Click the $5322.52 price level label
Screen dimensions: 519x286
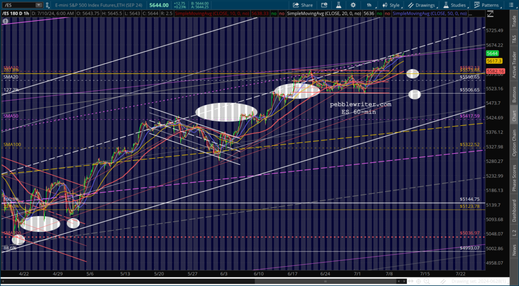point(470,145)
